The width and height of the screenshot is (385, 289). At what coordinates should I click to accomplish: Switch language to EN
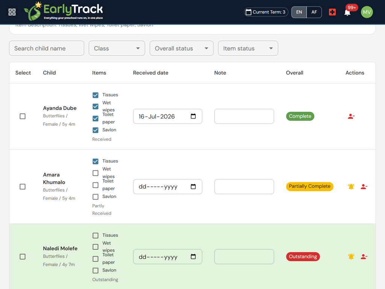pos(299,12)
